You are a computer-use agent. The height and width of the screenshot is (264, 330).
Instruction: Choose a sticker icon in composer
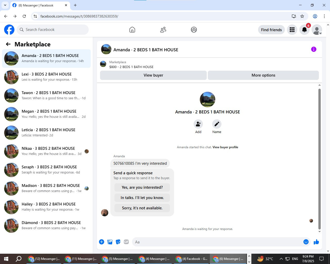coord(118,242)
